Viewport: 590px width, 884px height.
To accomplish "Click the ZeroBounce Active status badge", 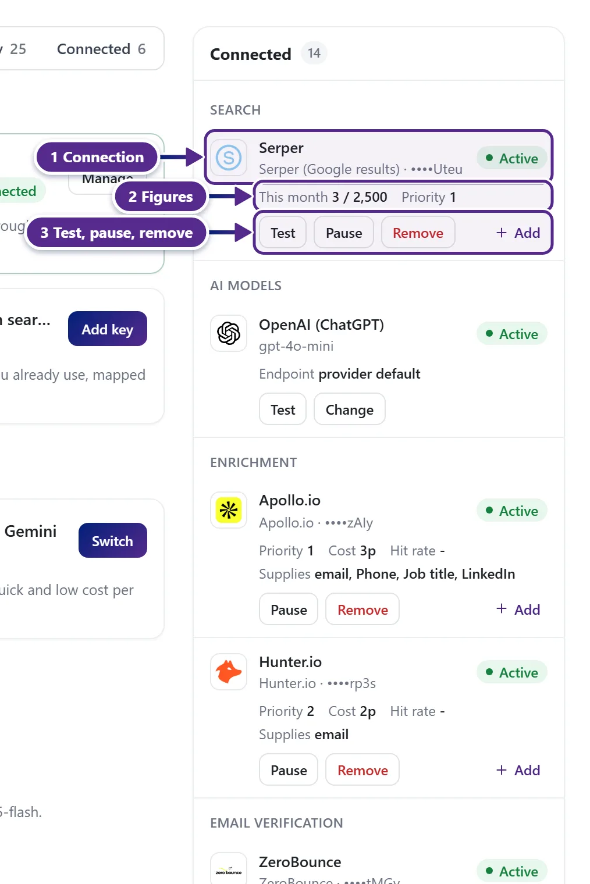I will pyautogui.click(x=512, y=871).
